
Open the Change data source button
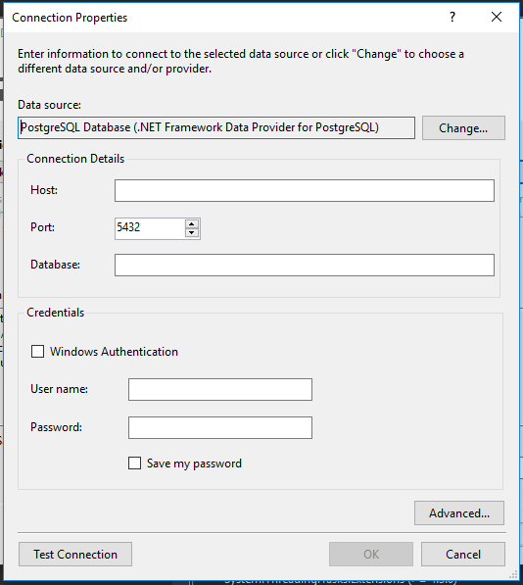[x=463, y=128]
